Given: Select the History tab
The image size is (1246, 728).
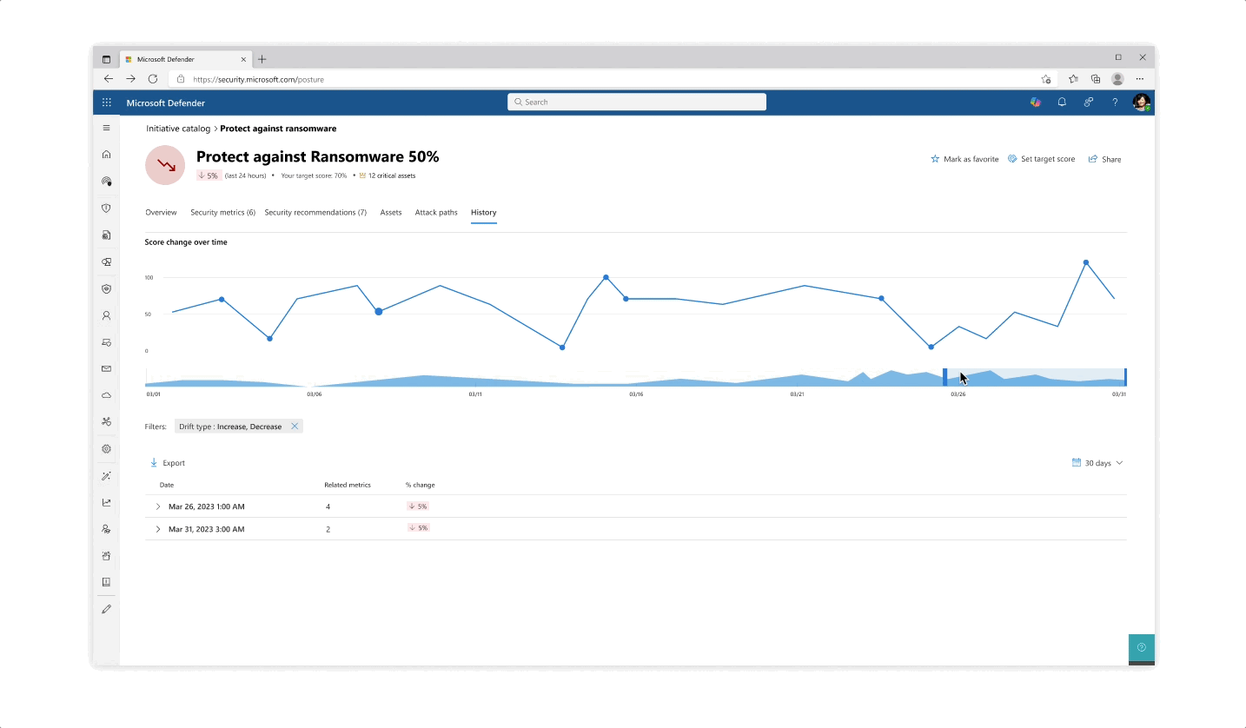Looking at the screenshot, I should (x=483, y=213).
